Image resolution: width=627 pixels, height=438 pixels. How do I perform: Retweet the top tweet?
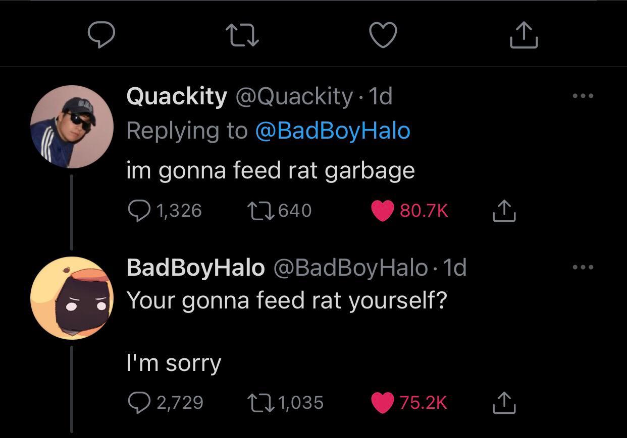(242, 35)
